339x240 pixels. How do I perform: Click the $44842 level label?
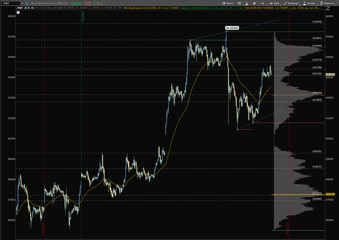point(317,38)
